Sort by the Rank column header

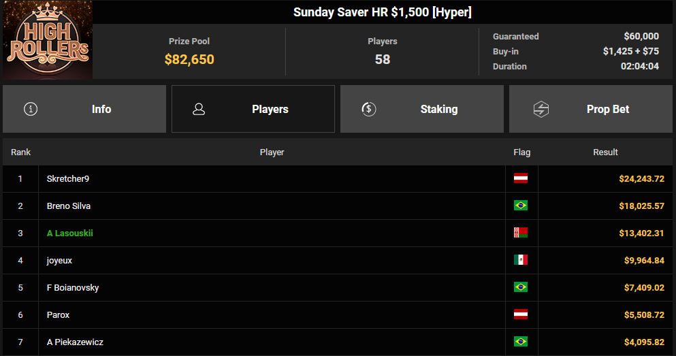[20, 152]
